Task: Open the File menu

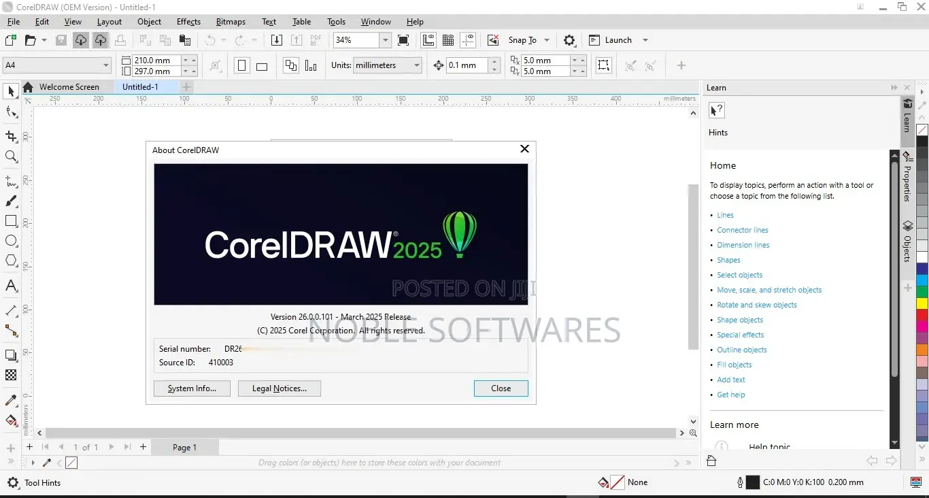Action: [14, 22]
